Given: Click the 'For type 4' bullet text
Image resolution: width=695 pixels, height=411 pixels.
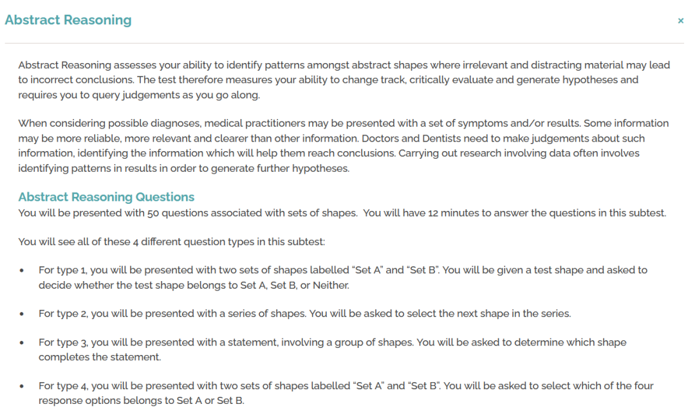Looking at the screenshot, I should tap(346, 393).
